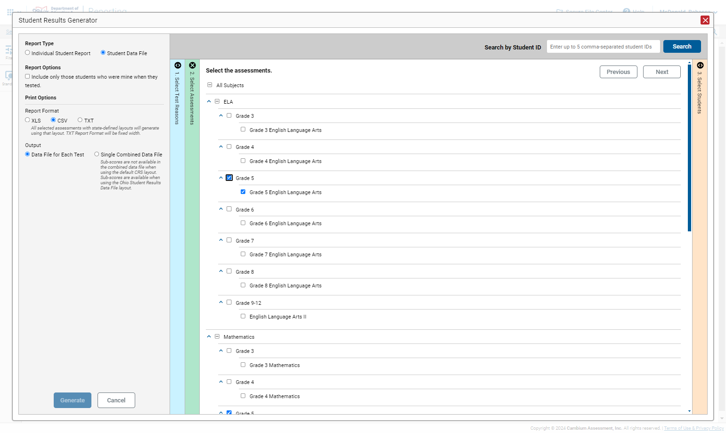Click the Search button
The width and height of the screenshot is (726, 433).
[682, 46]
